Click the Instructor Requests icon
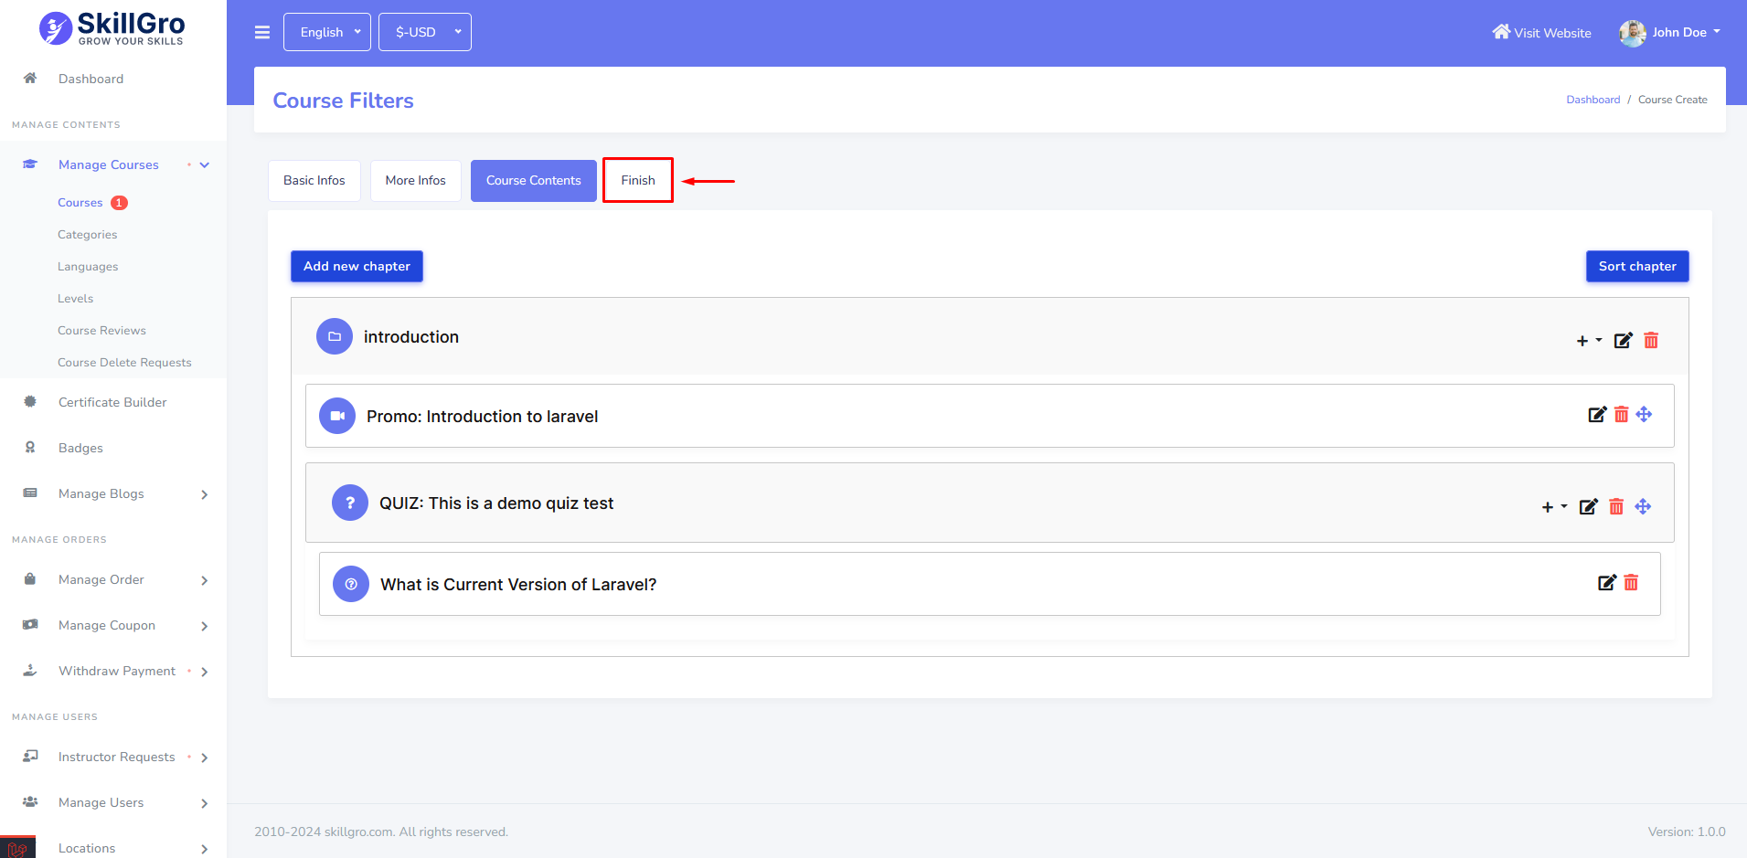The image size is (1747, 858). point(30,756)
